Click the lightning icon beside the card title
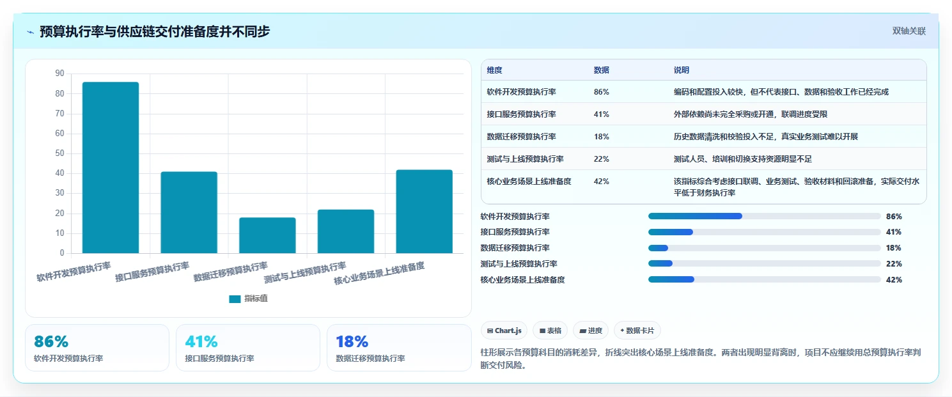Viewport: 952px width, 397px height. (x=31, y=32)
